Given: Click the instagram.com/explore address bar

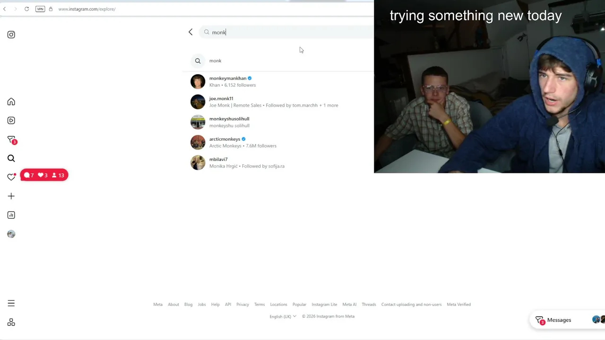Looking at the screenshot, I should [x=87, y=9].
